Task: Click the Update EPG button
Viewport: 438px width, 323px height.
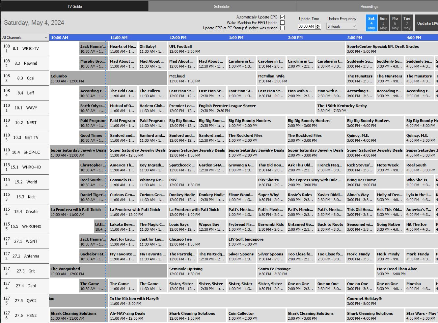Action: tap(427, 23)
